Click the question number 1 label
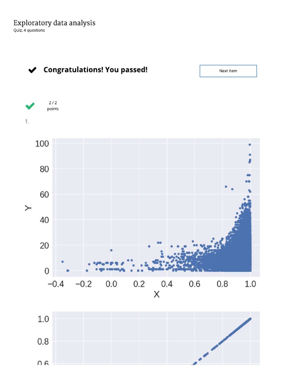This screenshot has height=378, width=284. tap(27, 121)
